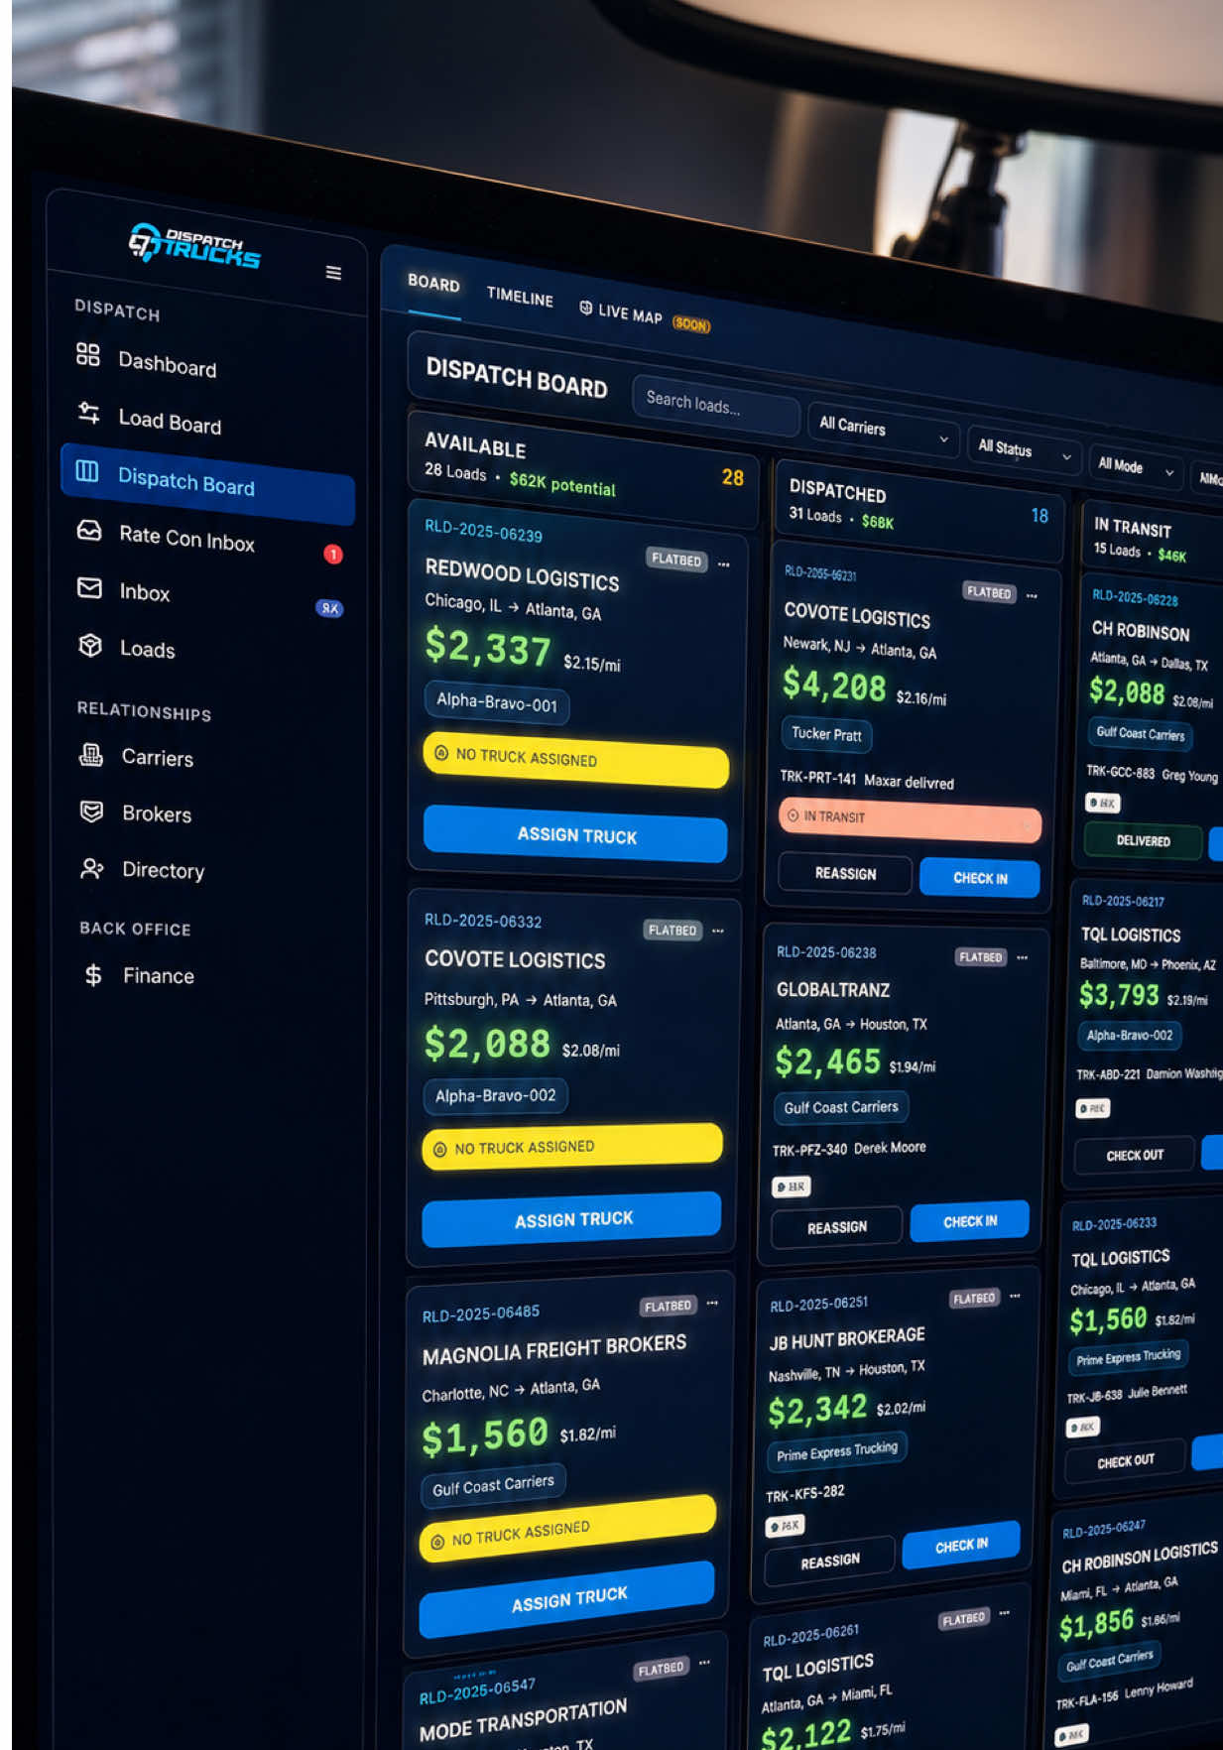This screenshot has height=1750, width=1223.
Task: Click the Directory person icon
Action: click(91, 869)
